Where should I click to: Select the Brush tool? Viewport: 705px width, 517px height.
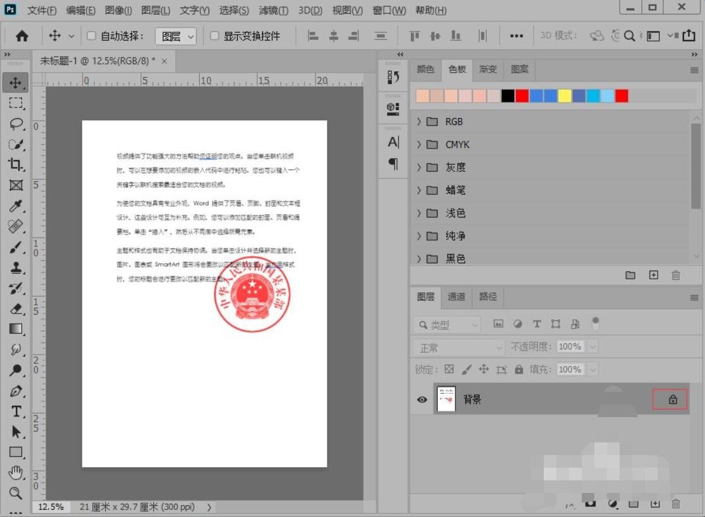coord(16,247)
